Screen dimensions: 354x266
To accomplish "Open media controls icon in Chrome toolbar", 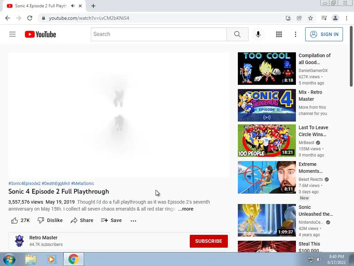I will tap(324, 18).
